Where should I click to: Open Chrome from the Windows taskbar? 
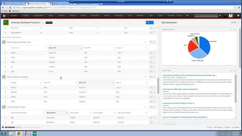pyautogui.click(x=19, y=133)
